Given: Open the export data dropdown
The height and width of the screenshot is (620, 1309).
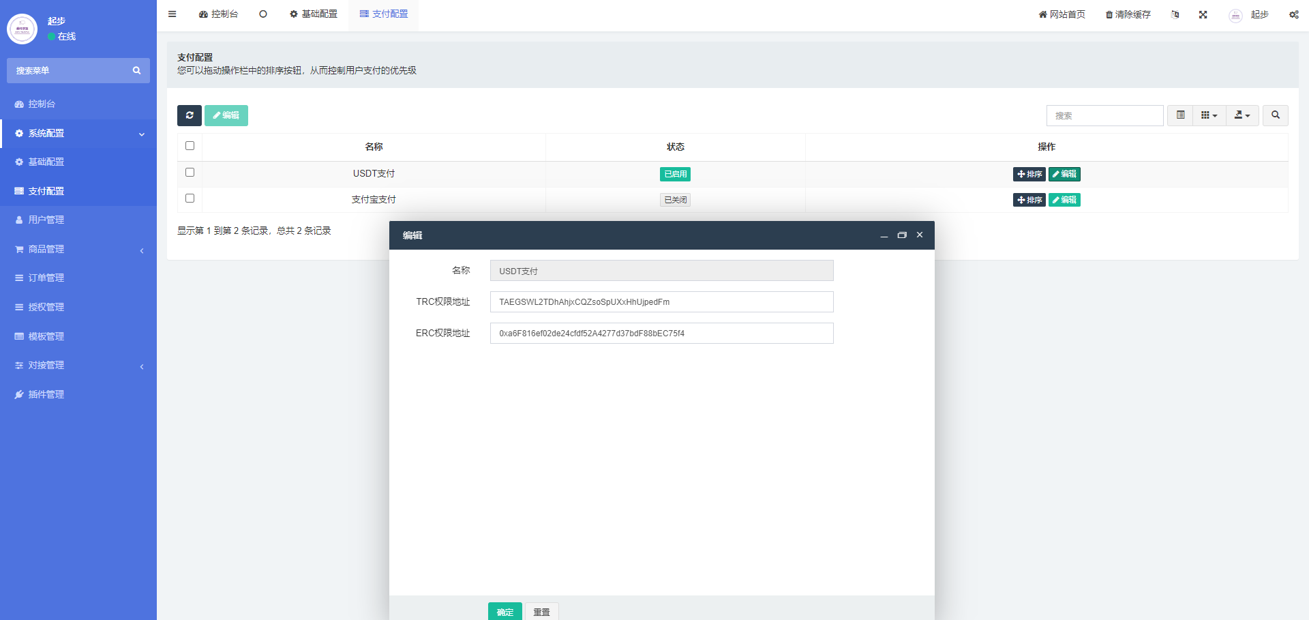Looking at the screenshot, I should coord(1242,115).
